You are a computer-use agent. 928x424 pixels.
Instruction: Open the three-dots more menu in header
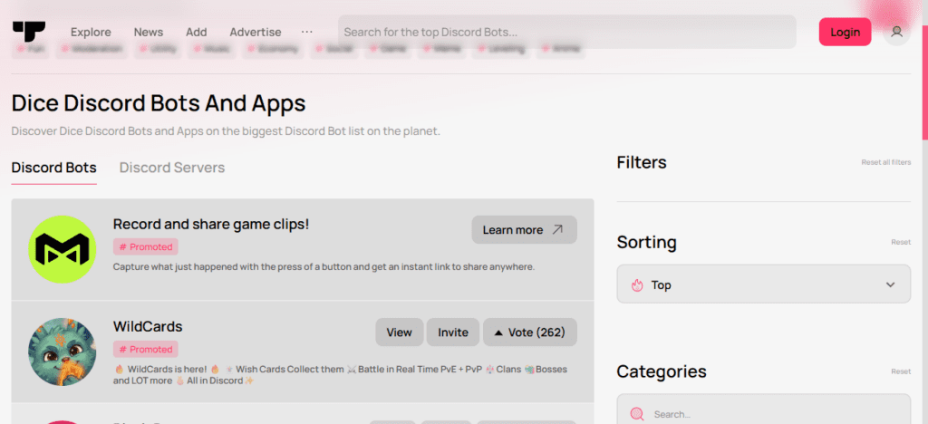coord(306,32)
